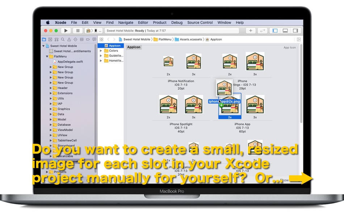Open the Issue navigator warning icon
Viewport: 344px width, 215px height.
click(x=69, y=39)
